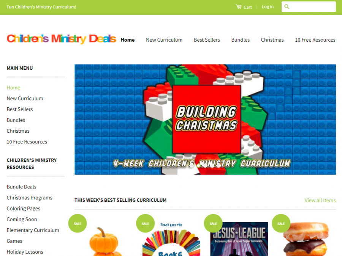
Task: Click View all Items link
Action: coord(320,200)
